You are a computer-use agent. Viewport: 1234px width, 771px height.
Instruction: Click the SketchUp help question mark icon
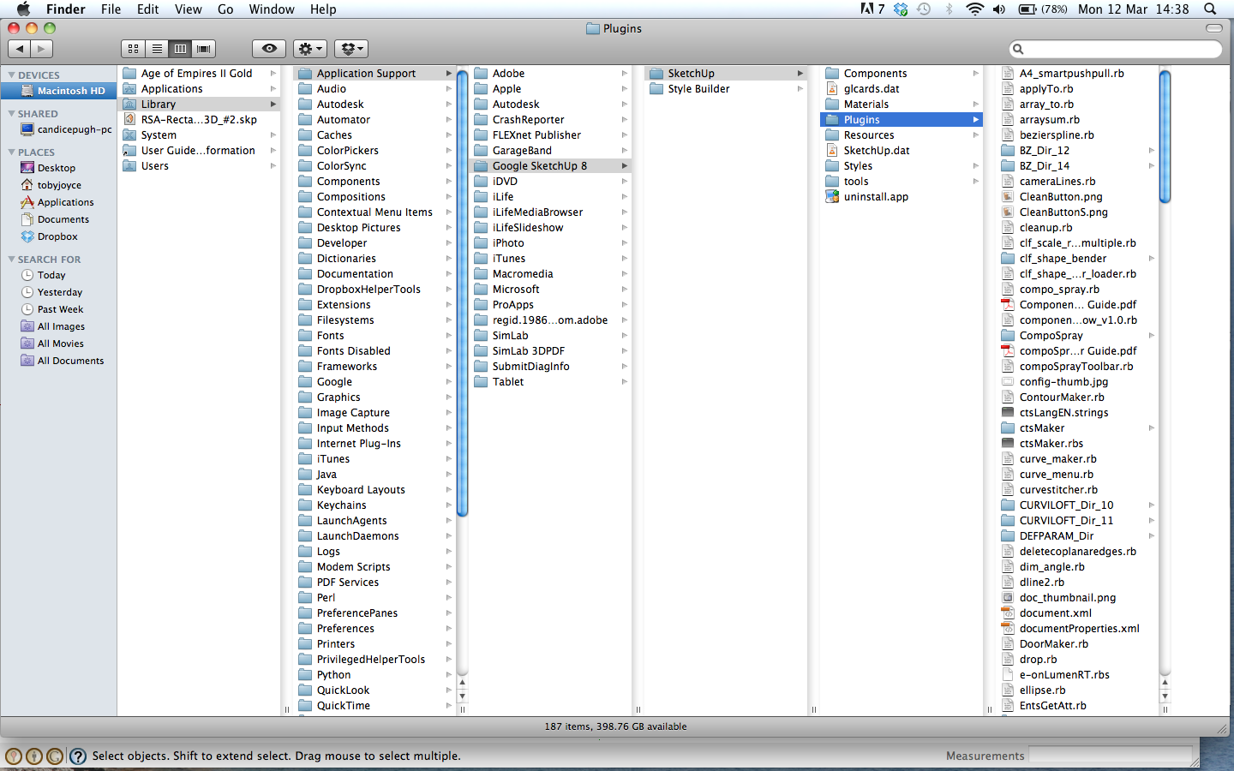click(78, 756)
